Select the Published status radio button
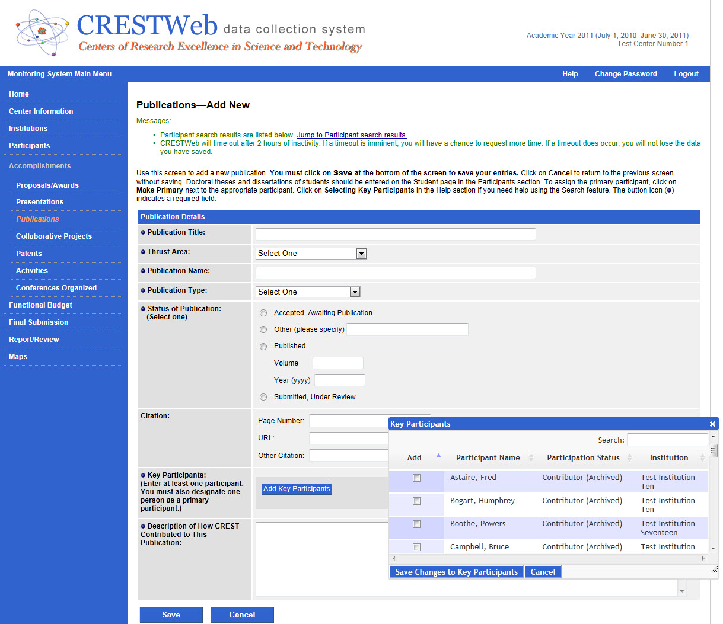Screen dimensions: 723x624 (x=263, y=347)
